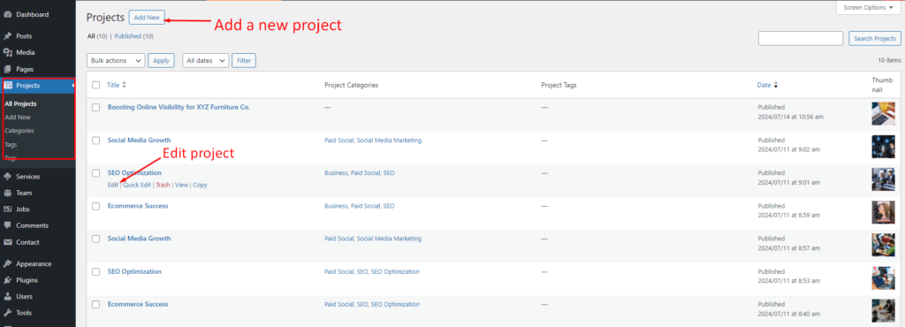The width and height of the screenshot is (905, 327).
Task: Click the Contact envelope icon
Action: click(7, 242)
